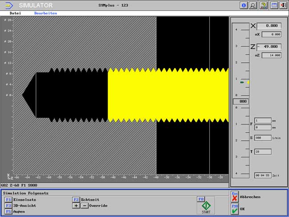Image resolution: width=289 pixels, height=217 pixels.
Task: Click the spindle speed S field
Action: click(x=263, y=138)
